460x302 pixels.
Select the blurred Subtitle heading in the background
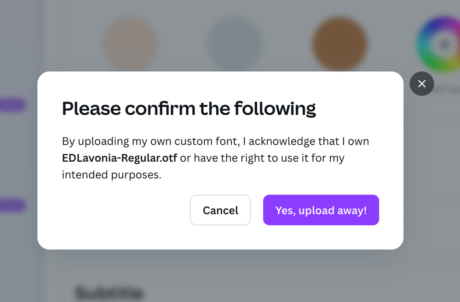(x=109, y=293)
